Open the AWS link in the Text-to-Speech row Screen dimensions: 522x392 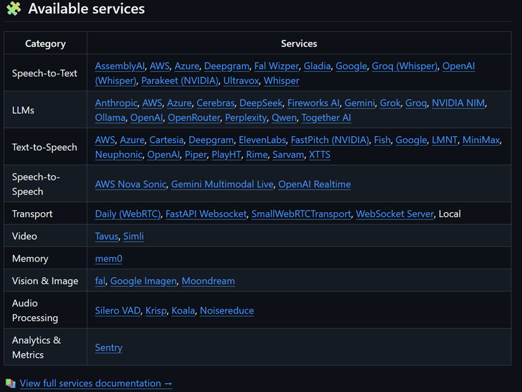point(105,140)
